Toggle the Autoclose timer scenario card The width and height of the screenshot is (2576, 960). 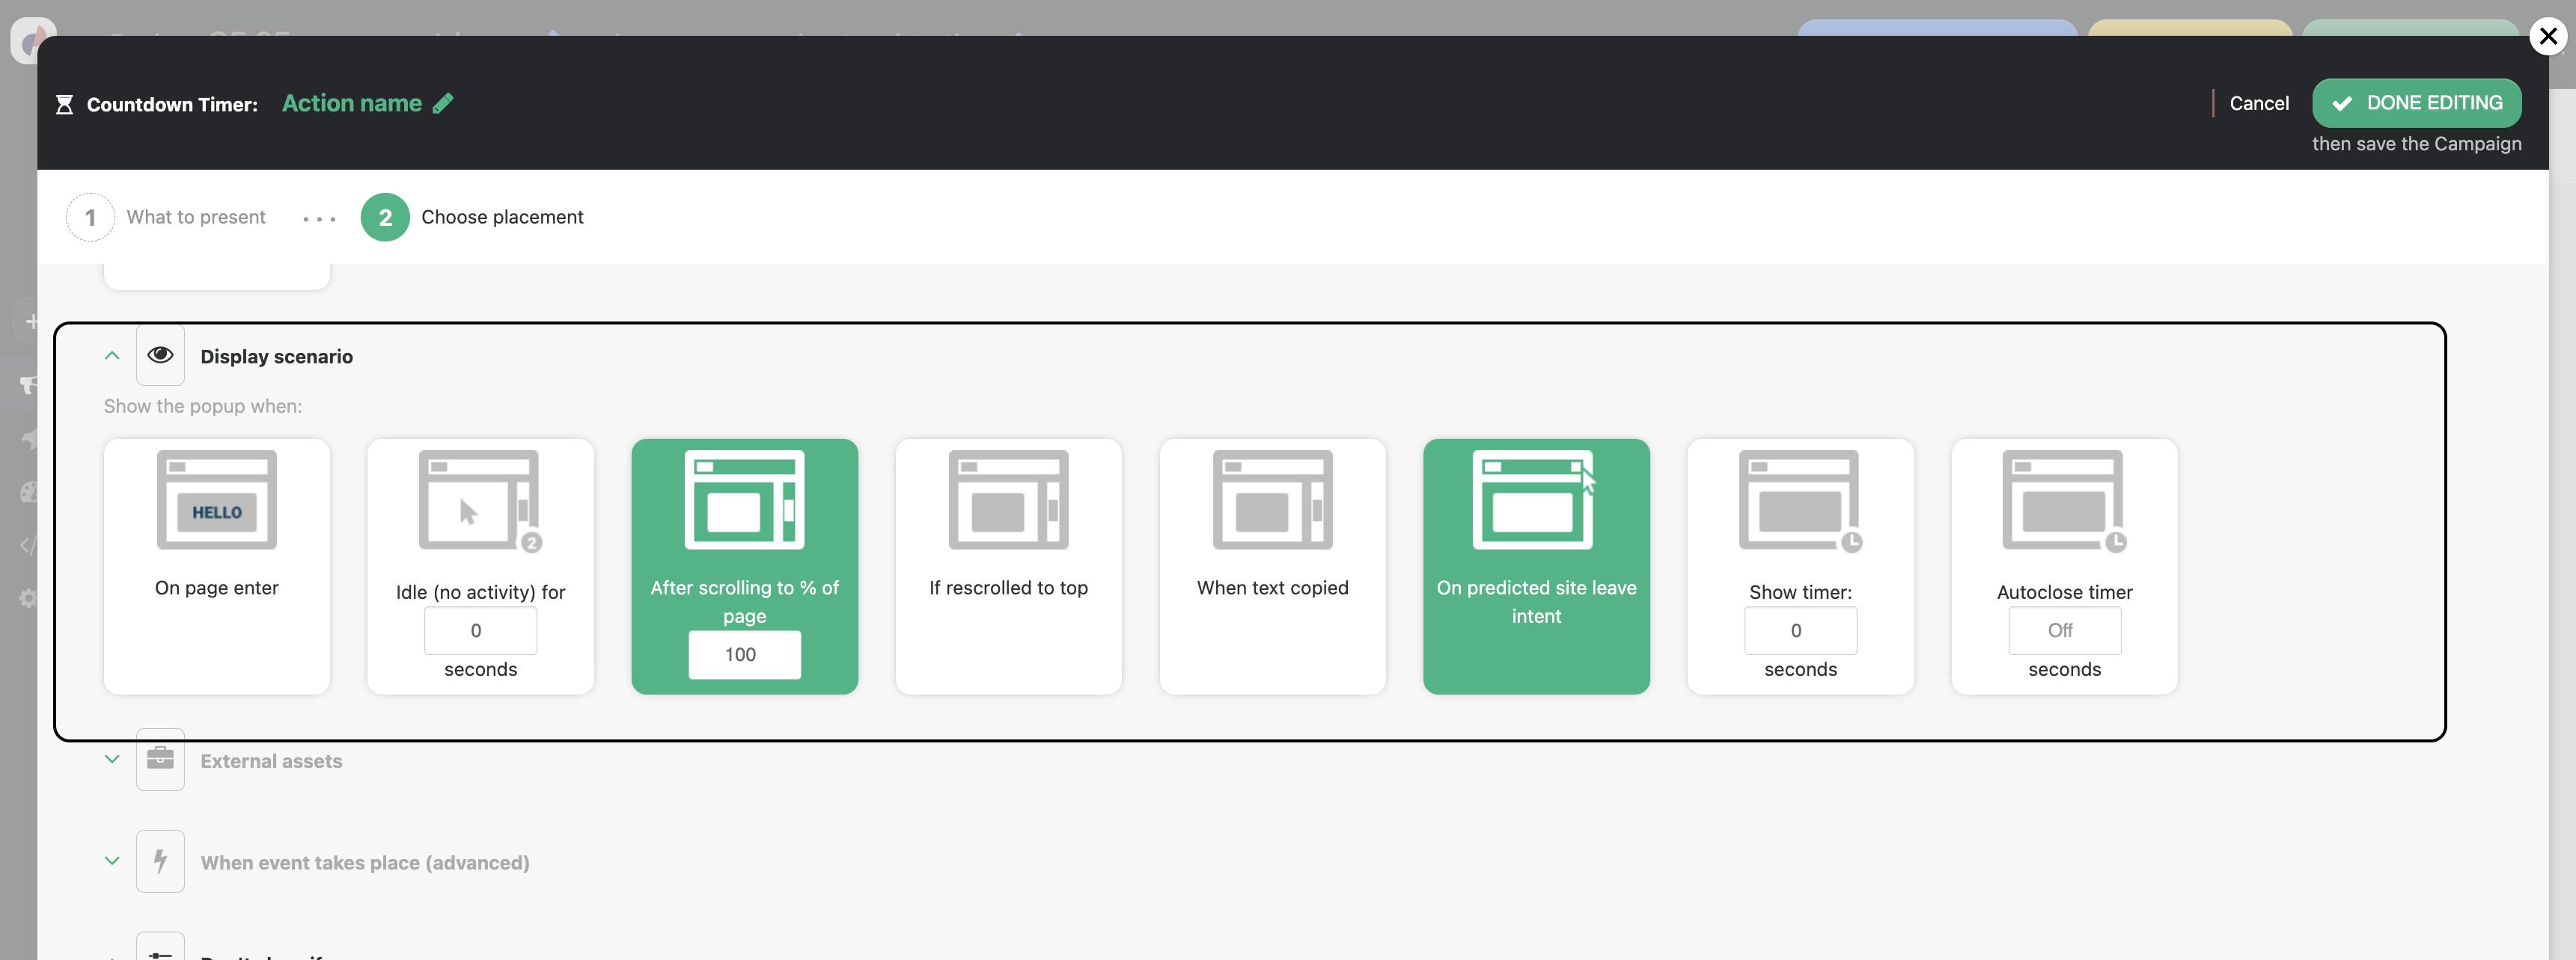click(2064, 565)
